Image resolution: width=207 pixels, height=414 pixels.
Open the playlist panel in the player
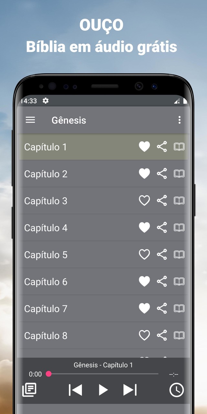click(x=29, y=390)
